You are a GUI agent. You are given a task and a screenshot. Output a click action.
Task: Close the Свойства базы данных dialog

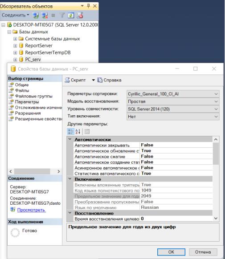click(x=214, y=69)
